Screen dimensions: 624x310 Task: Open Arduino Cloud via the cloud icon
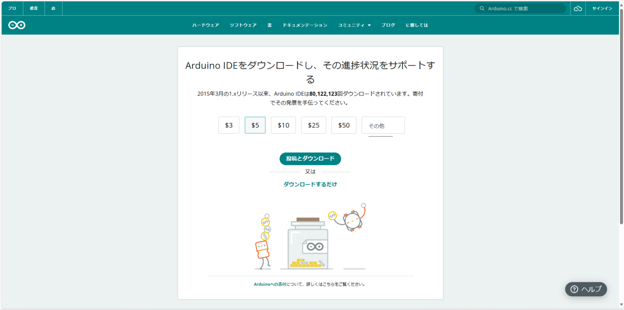[x=578, y=8]
